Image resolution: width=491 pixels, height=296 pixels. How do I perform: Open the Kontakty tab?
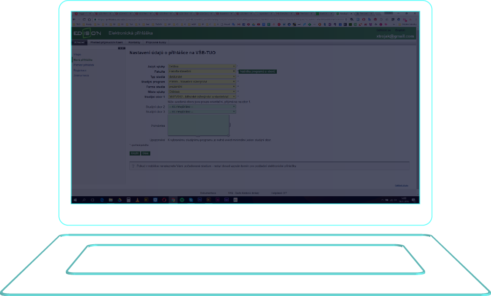[134, 42]
